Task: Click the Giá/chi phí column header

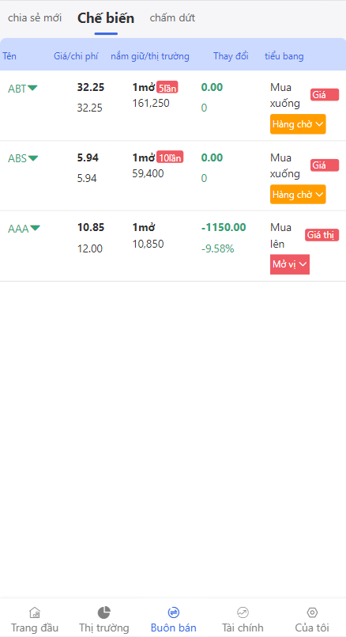Action: pyautogui.click(x=76, y=56)
